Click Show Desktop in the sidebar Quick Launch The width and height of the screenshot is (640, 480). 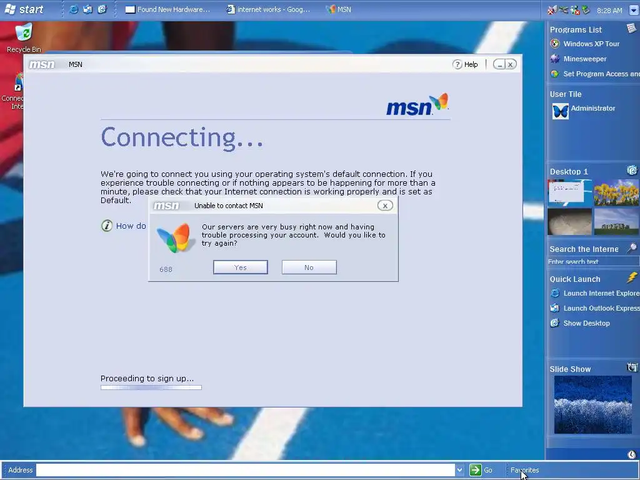(x=586, y=323)
